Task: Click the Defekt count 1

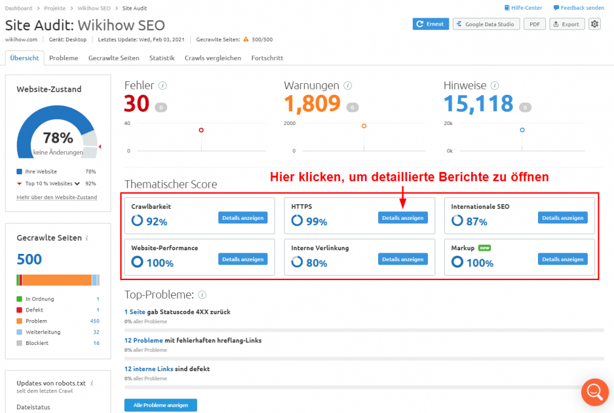Action: tap(98, 310)
